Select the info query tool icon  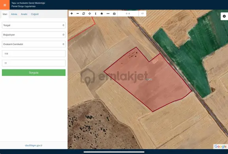coord(95,13)
